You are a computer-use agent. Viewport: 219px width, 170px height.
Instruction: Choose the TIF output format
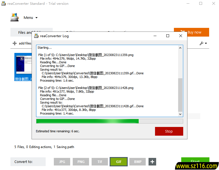(100, 162)
